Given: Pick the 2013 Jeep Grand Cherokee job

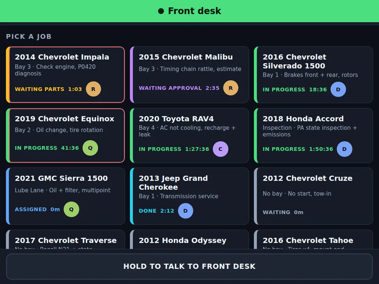Looking at the screenshot, I should [x=189, y=196].
